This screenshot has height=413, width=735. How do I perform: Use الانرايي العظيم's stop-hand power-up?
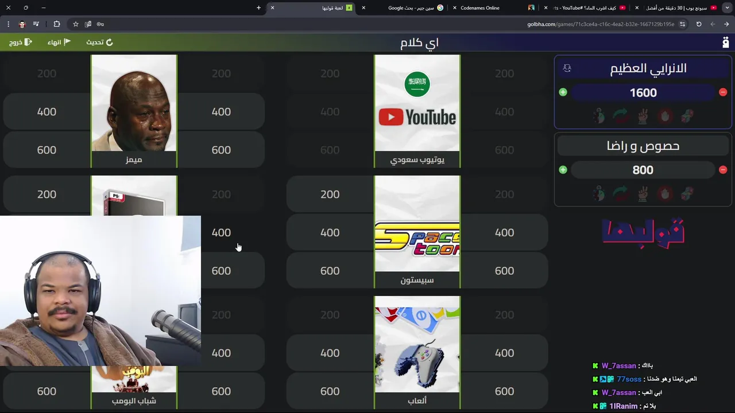(665, 116)
